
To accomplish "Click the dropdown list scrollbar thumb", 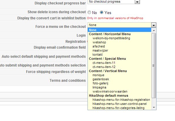I will pos(154,66).
